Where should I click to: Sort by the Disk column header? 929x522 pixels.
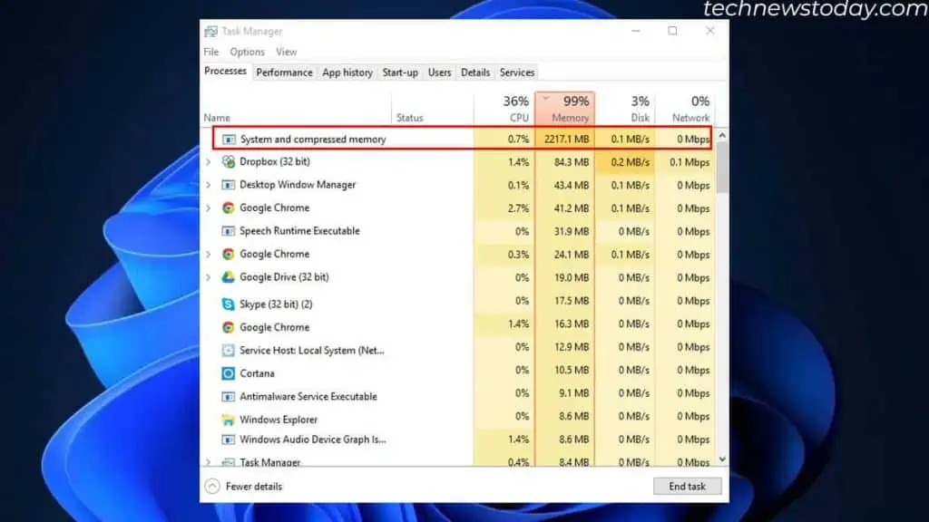625,109
